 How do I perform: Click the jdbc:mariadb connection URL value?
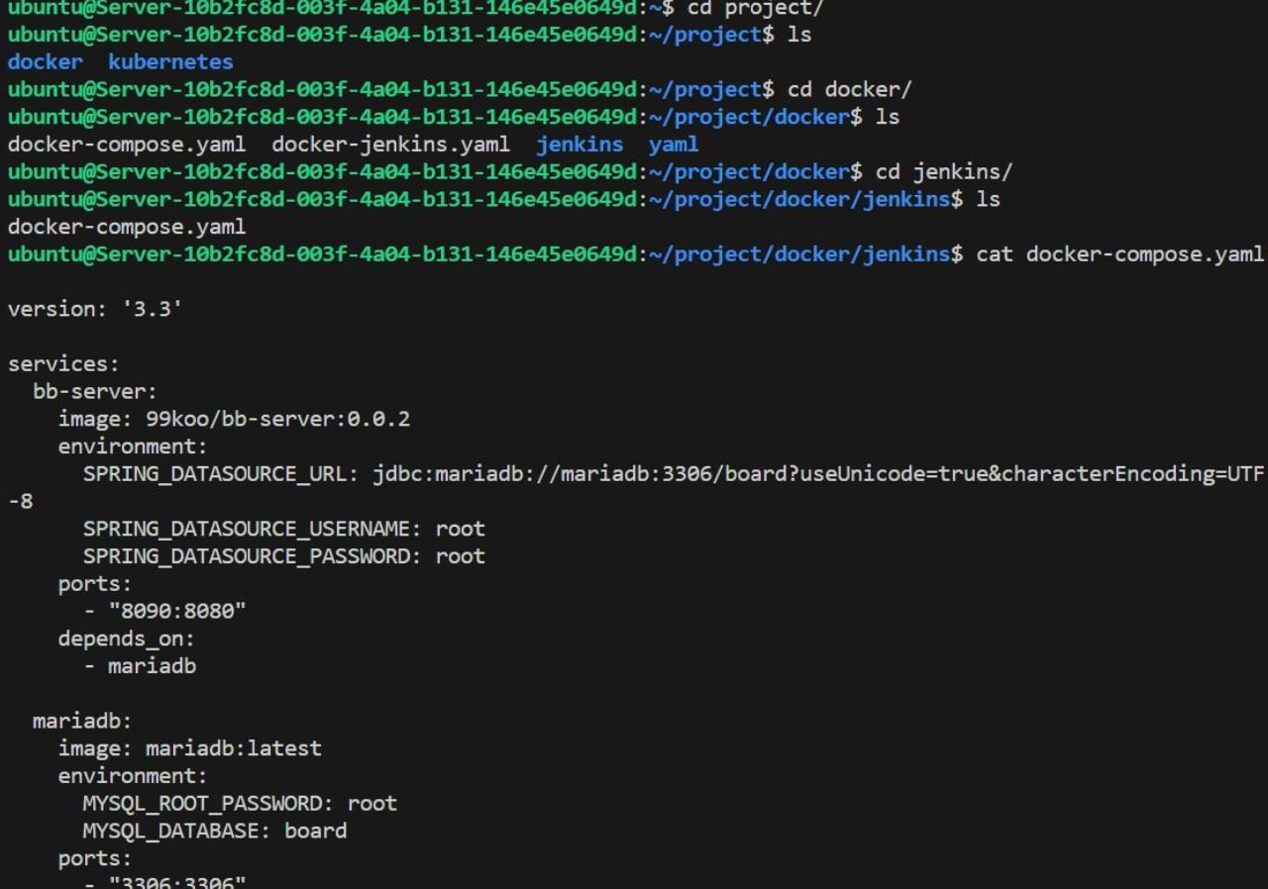(x=819, y=473)
